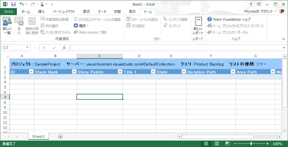Open the Title 1 filter dropdown

pyautogui.click(x=153, y=72)
